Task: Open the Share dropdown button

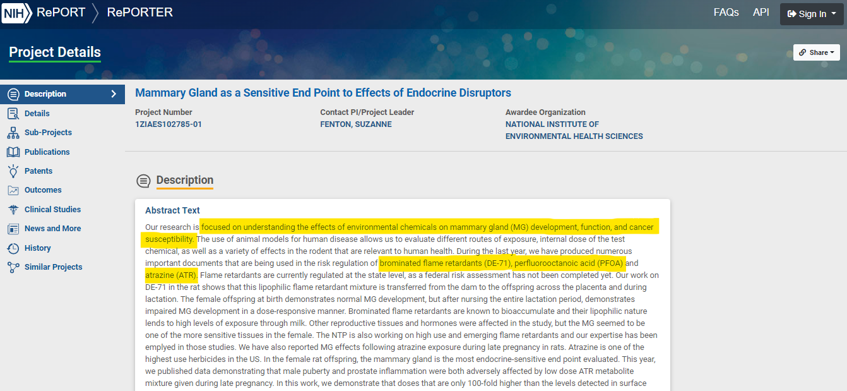Action: point(816,52)
